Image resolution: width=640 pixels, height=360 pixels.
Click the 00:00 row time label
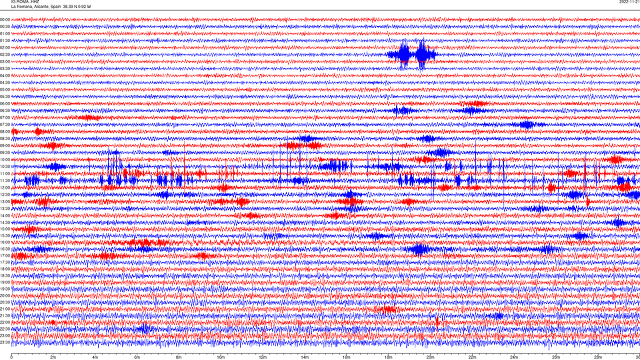click(5, 19)
